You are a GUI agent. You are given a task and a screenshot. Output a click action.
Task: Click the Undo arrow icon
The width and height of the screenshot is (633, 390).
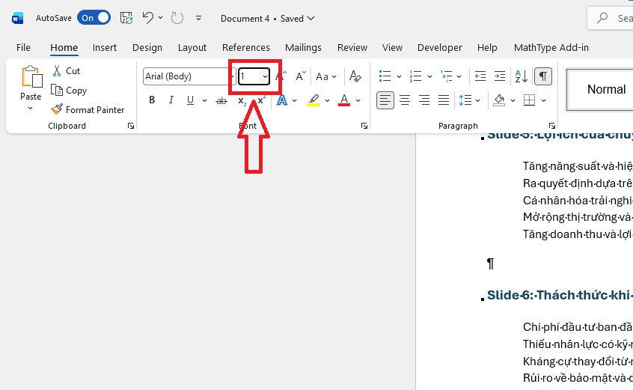pos(147,18)
